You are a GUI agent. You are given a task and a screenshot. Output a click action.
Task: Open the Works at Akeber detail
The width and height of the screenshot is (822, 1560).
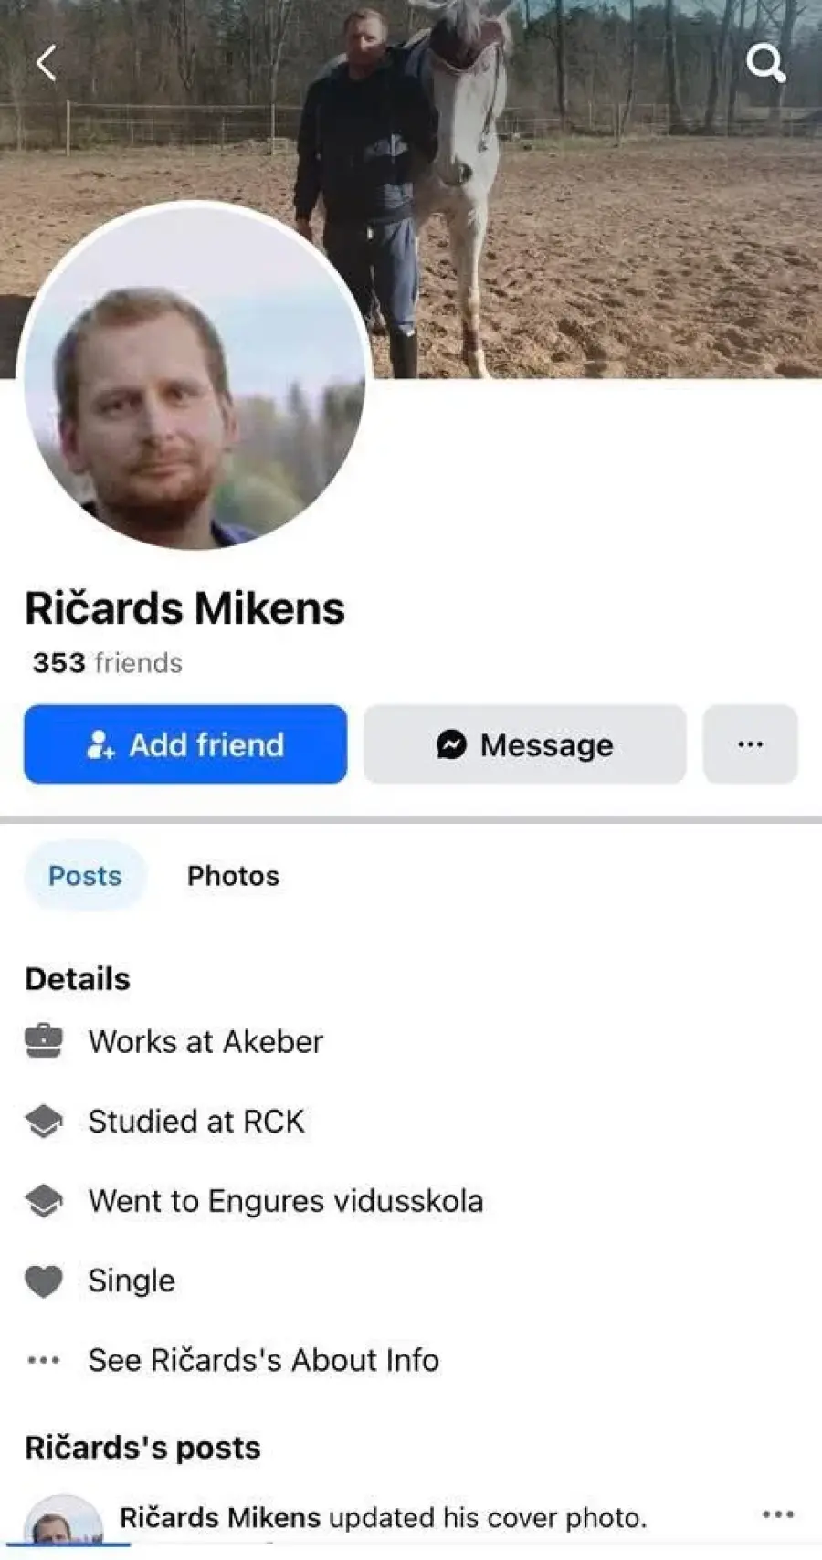pos(206,1041)
